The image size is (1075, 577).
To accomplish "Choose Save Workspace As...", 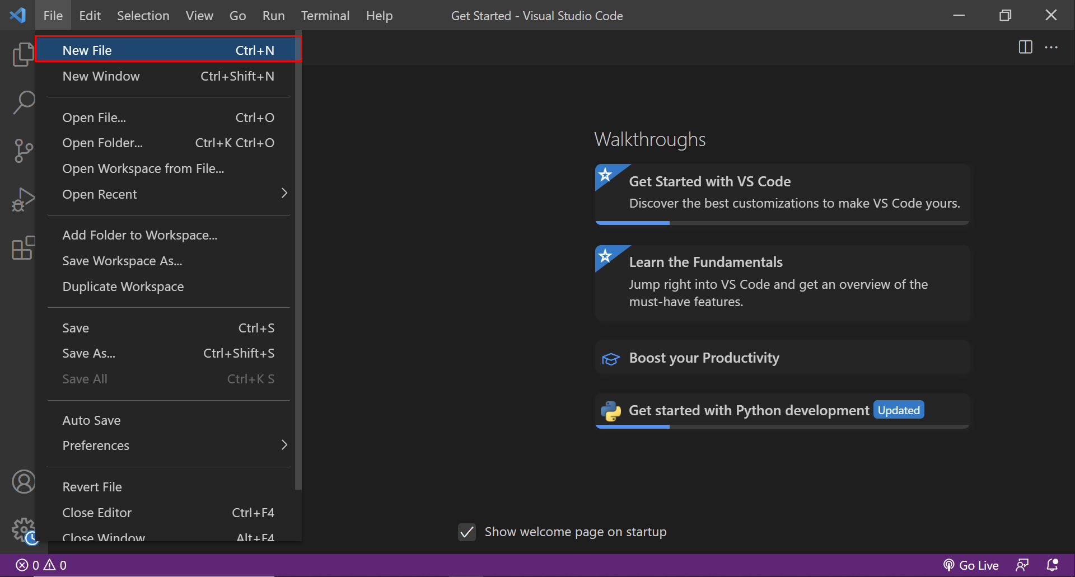I will coord(169,261).
